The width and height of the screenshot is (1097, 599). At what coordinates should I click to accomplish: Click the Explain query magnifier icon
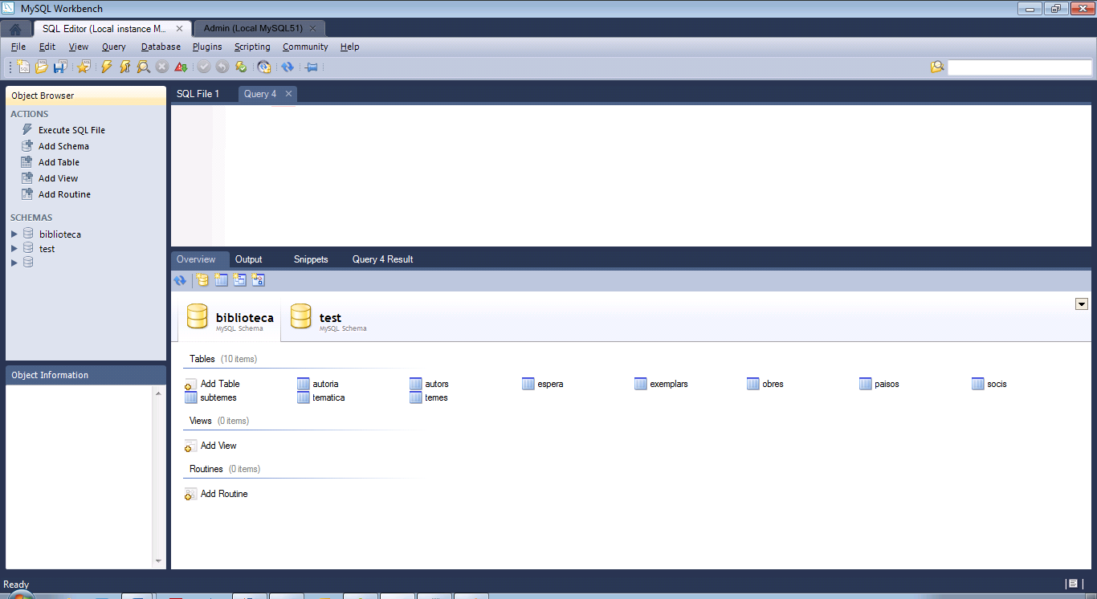(x=143, y=67)
